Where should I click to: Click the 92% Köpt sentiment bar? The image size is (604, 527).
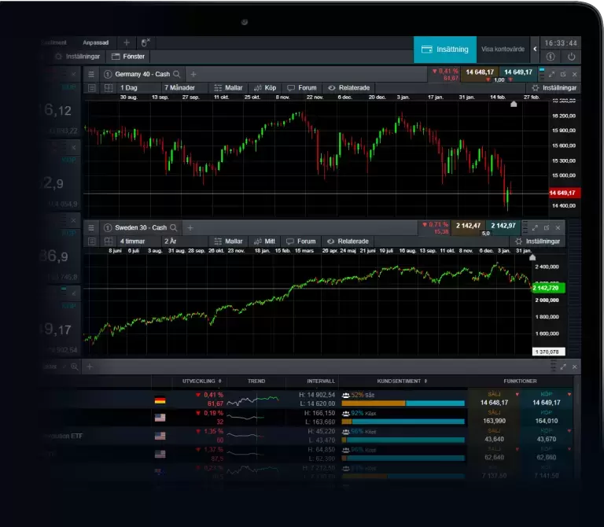click(x=403, y=422)
